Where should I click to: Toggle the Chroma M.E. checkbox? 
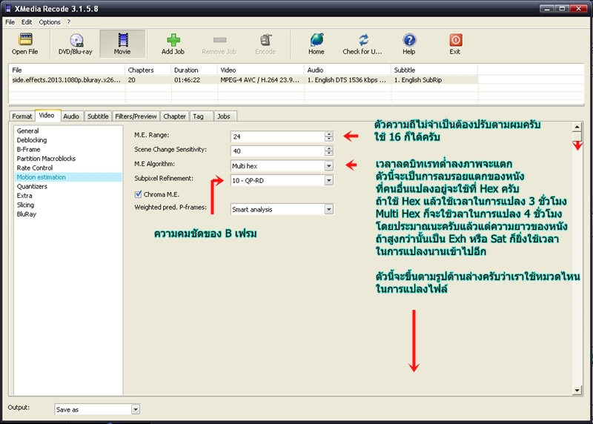[138, 194]
